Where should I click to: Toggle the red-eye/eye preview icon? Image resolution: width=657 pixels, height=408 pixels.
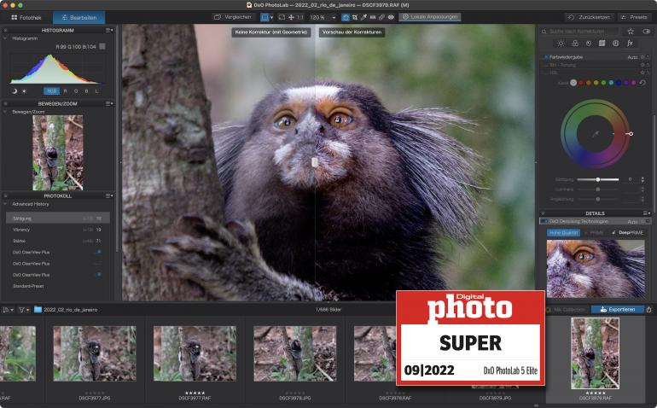click(391, 18)
